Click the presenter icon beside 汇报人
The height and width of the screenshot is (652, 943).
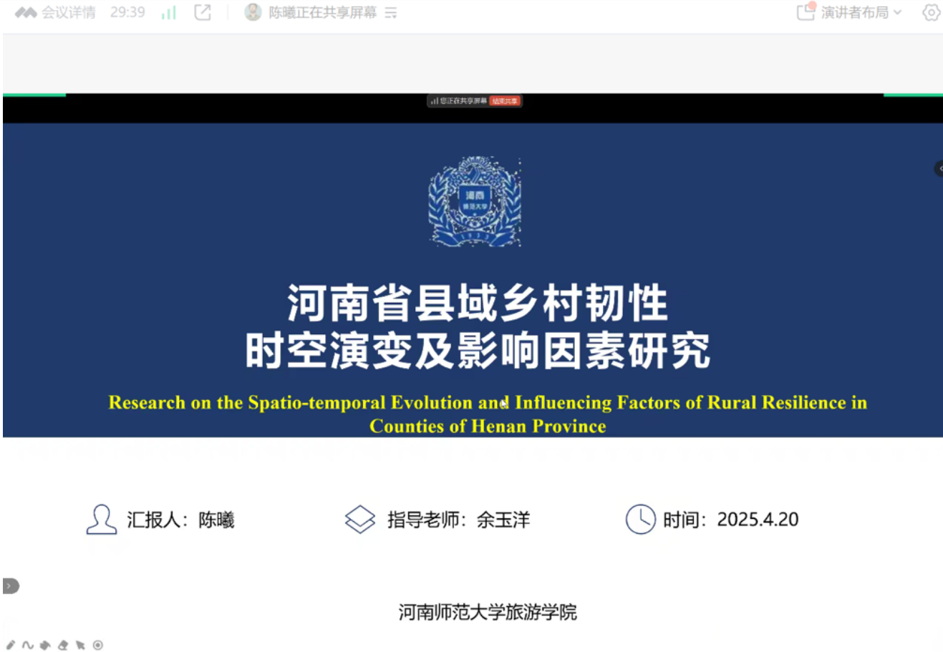101,520
